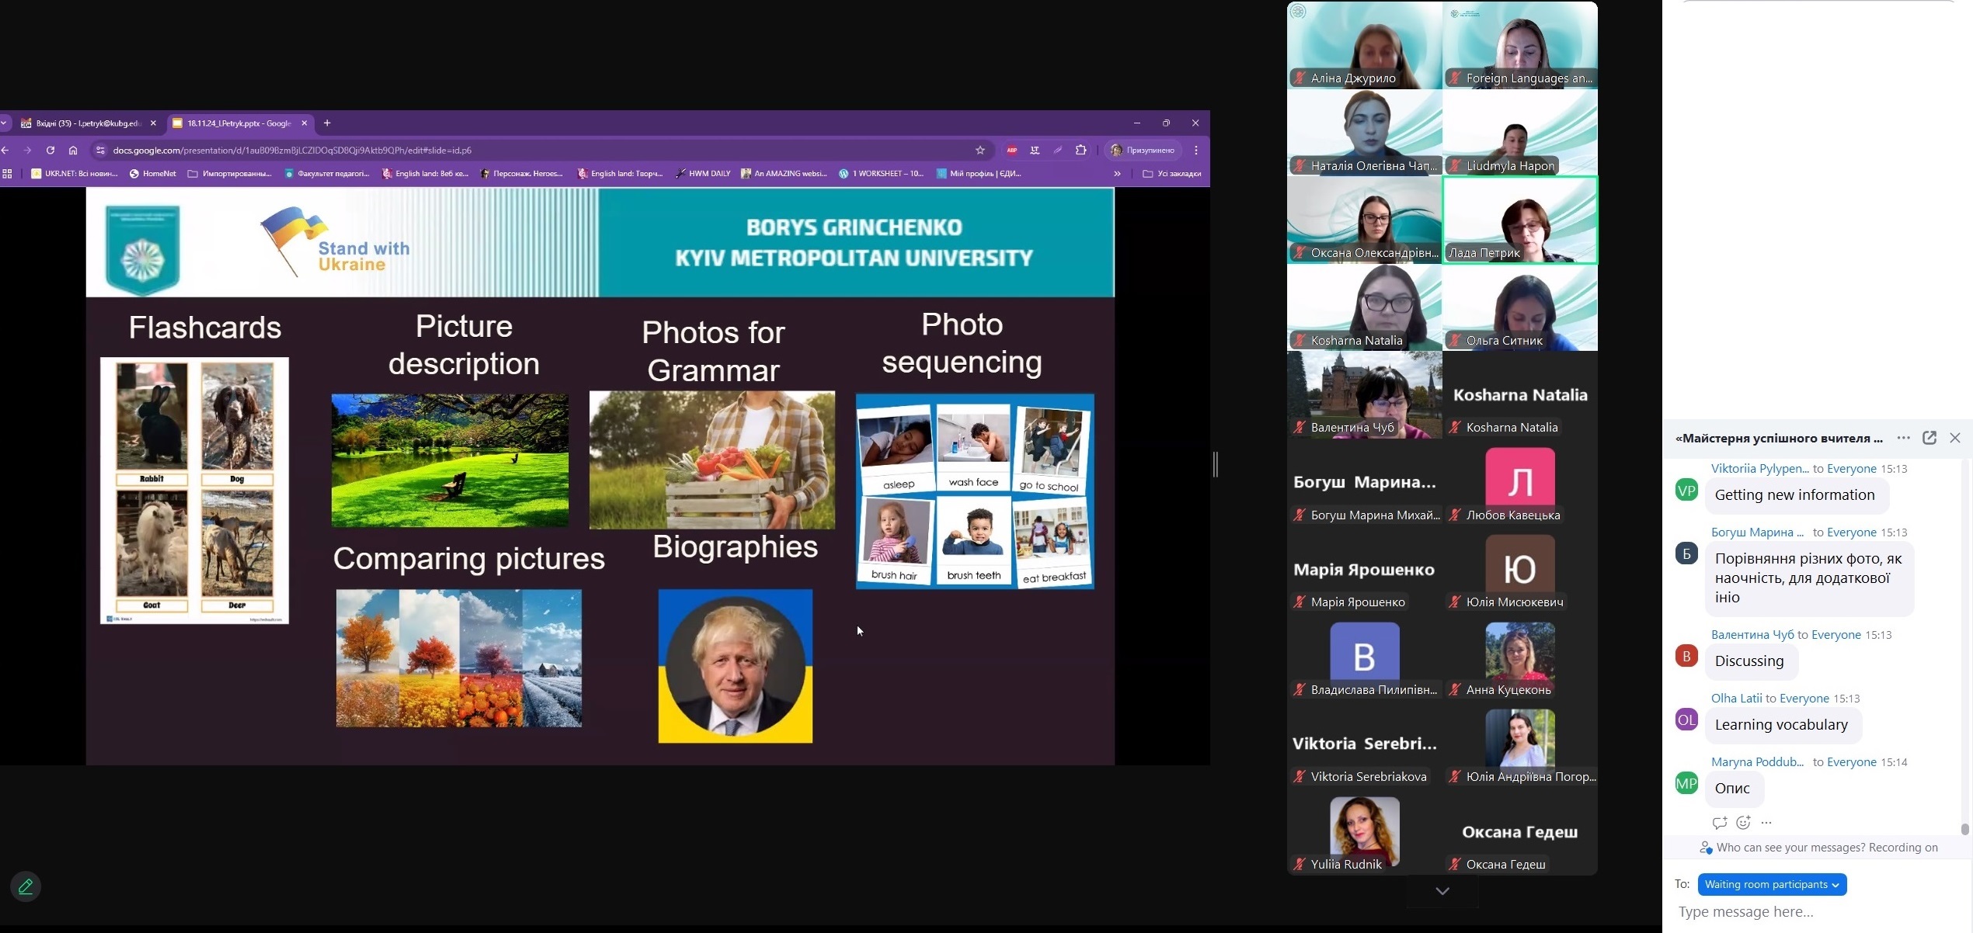
Task: Click the annotate pencil icon
Action: pyautogui.click(x=26, y=886)
